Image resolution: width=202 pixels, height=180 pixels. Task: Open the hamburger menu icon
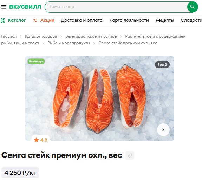[4, 7]
